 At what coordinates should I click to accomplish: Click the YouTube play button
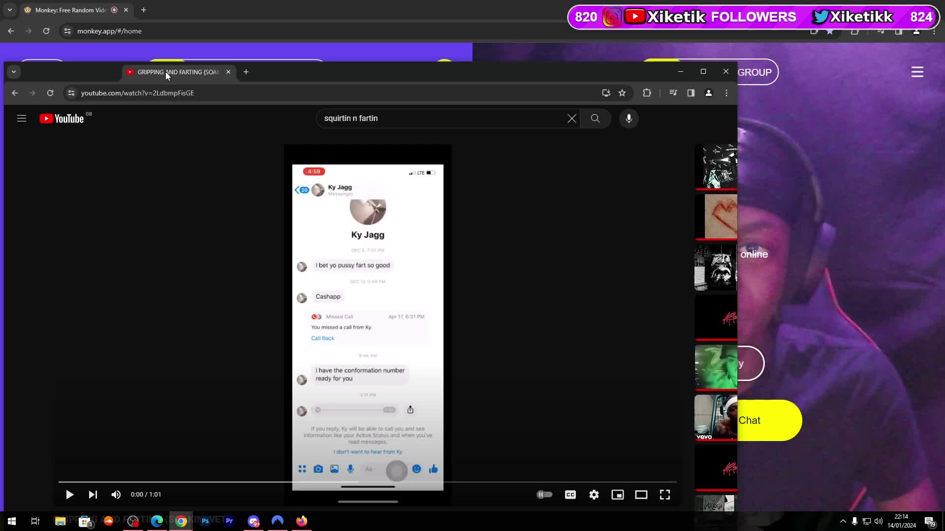click(69, 495)
